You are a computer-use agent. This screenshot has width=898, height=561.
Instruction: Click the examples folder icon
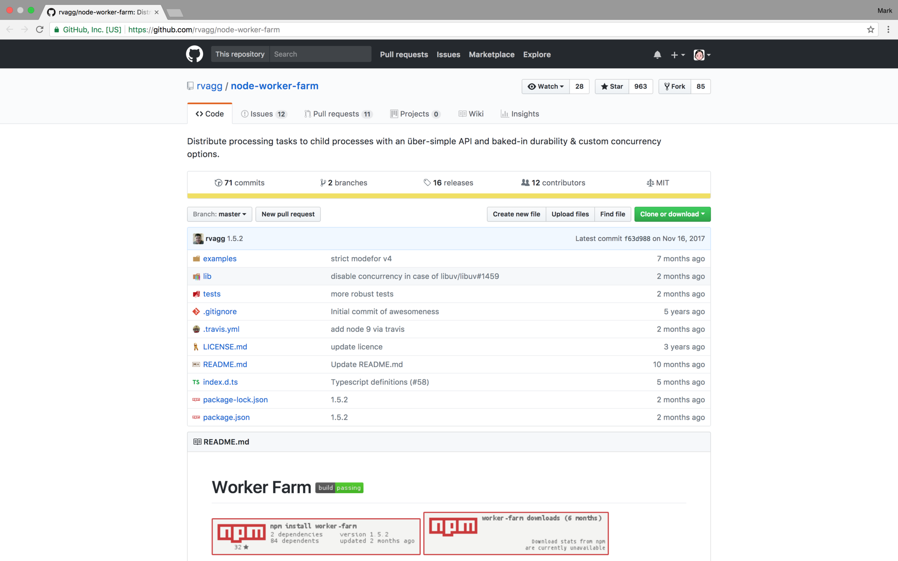196,258
